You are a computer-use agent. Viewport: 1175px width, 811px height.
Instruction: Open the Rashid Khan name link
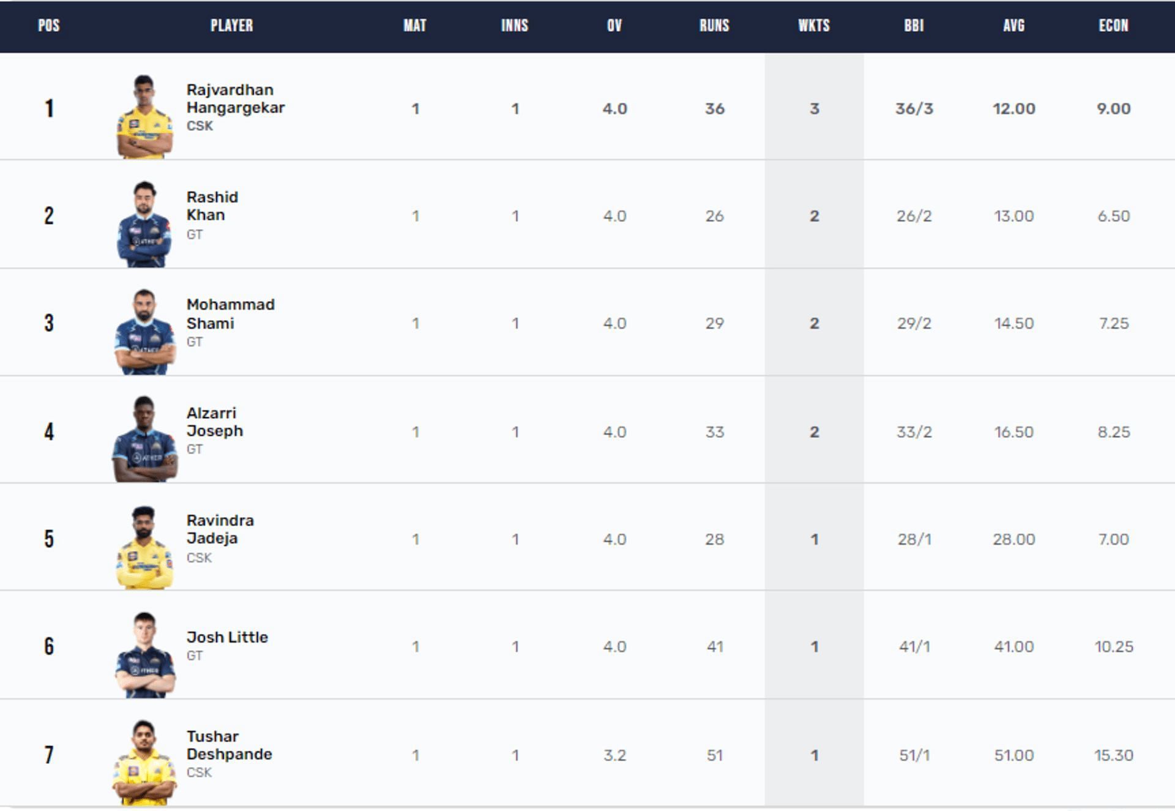point(212,206)
